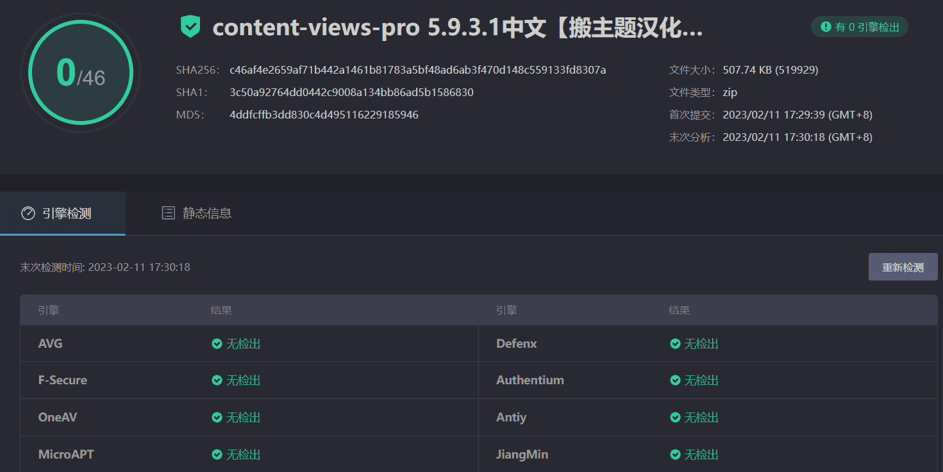Click the right 引擎 column header
The image size is (943, 472).
click(x=506, y=311)
